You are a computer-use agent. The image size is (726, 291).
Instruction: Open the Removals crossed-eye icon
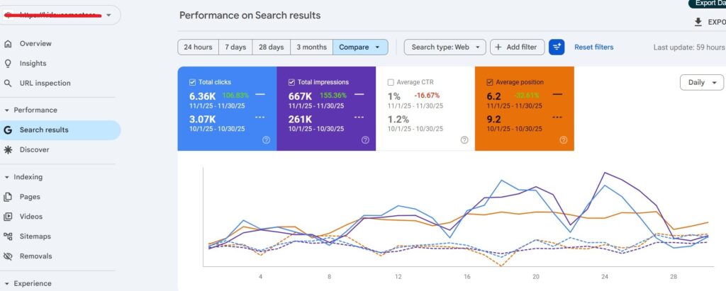click(x=7, y=256)
